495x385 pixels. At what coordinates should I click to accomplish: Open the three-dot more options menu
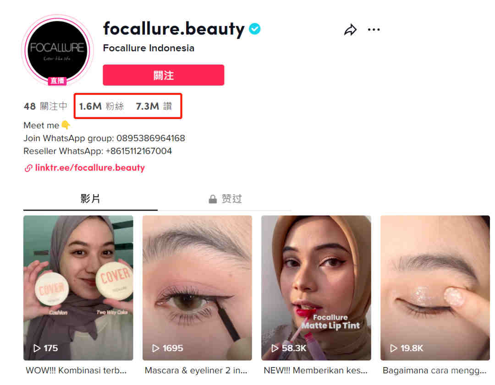(374, 30)
